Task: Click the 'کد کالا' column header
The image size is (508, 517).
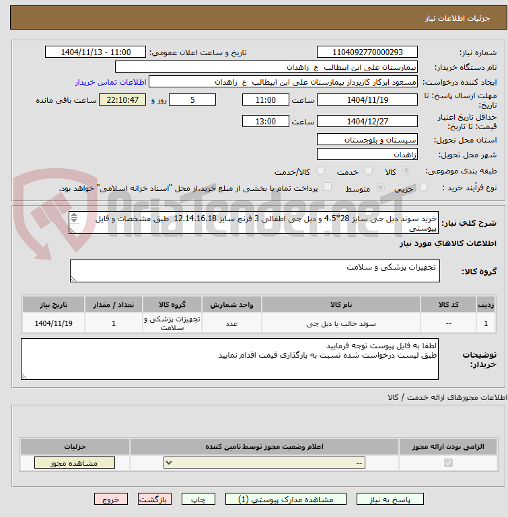Action: (x=448, y=305)
